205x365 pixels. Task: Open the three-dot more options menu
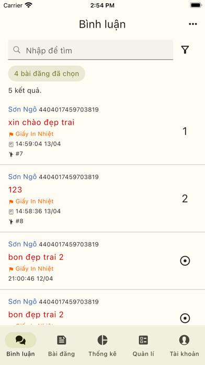[192, 24]
